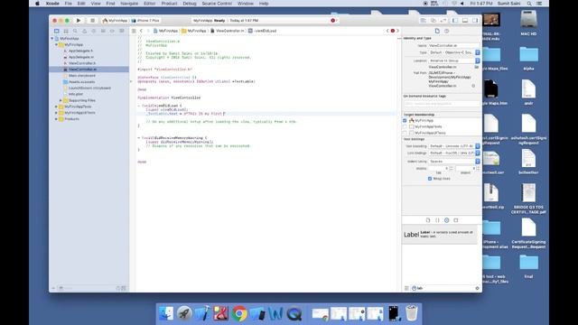The image size is (578, 325).
Task: Click the library filter search field
Action: point(445,288)
